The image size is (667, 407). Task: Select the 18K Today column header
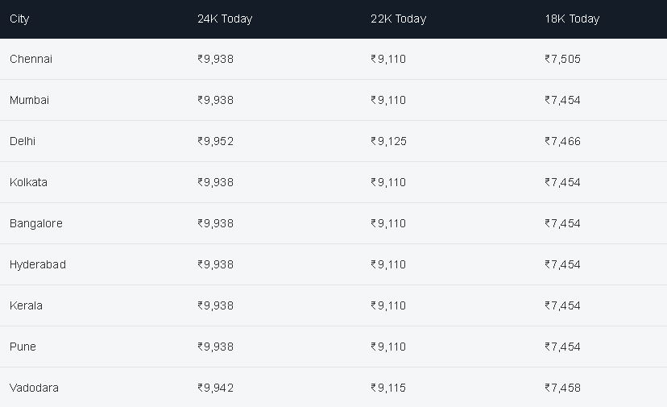tap(572, 19)
